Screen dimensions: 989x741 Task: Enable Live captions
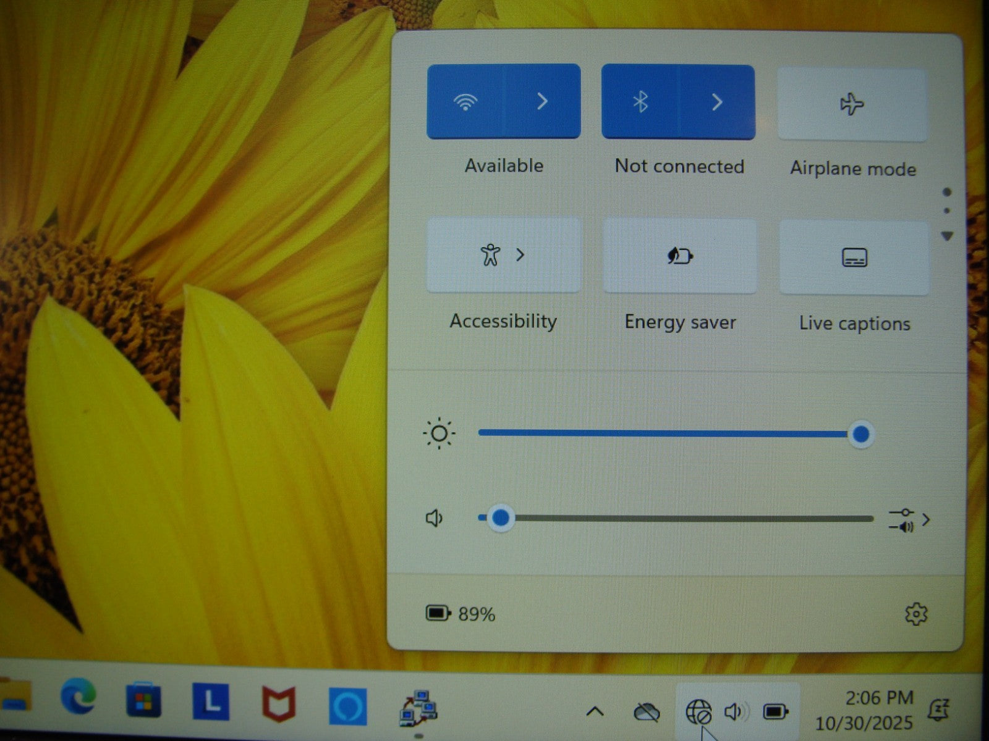854,257
